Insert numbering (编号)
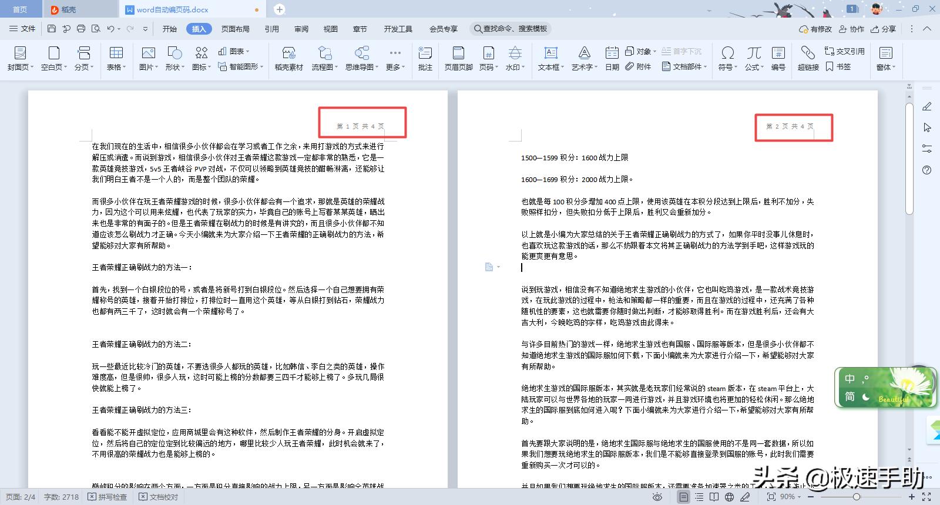940x505 pixels. pos(778,59)
